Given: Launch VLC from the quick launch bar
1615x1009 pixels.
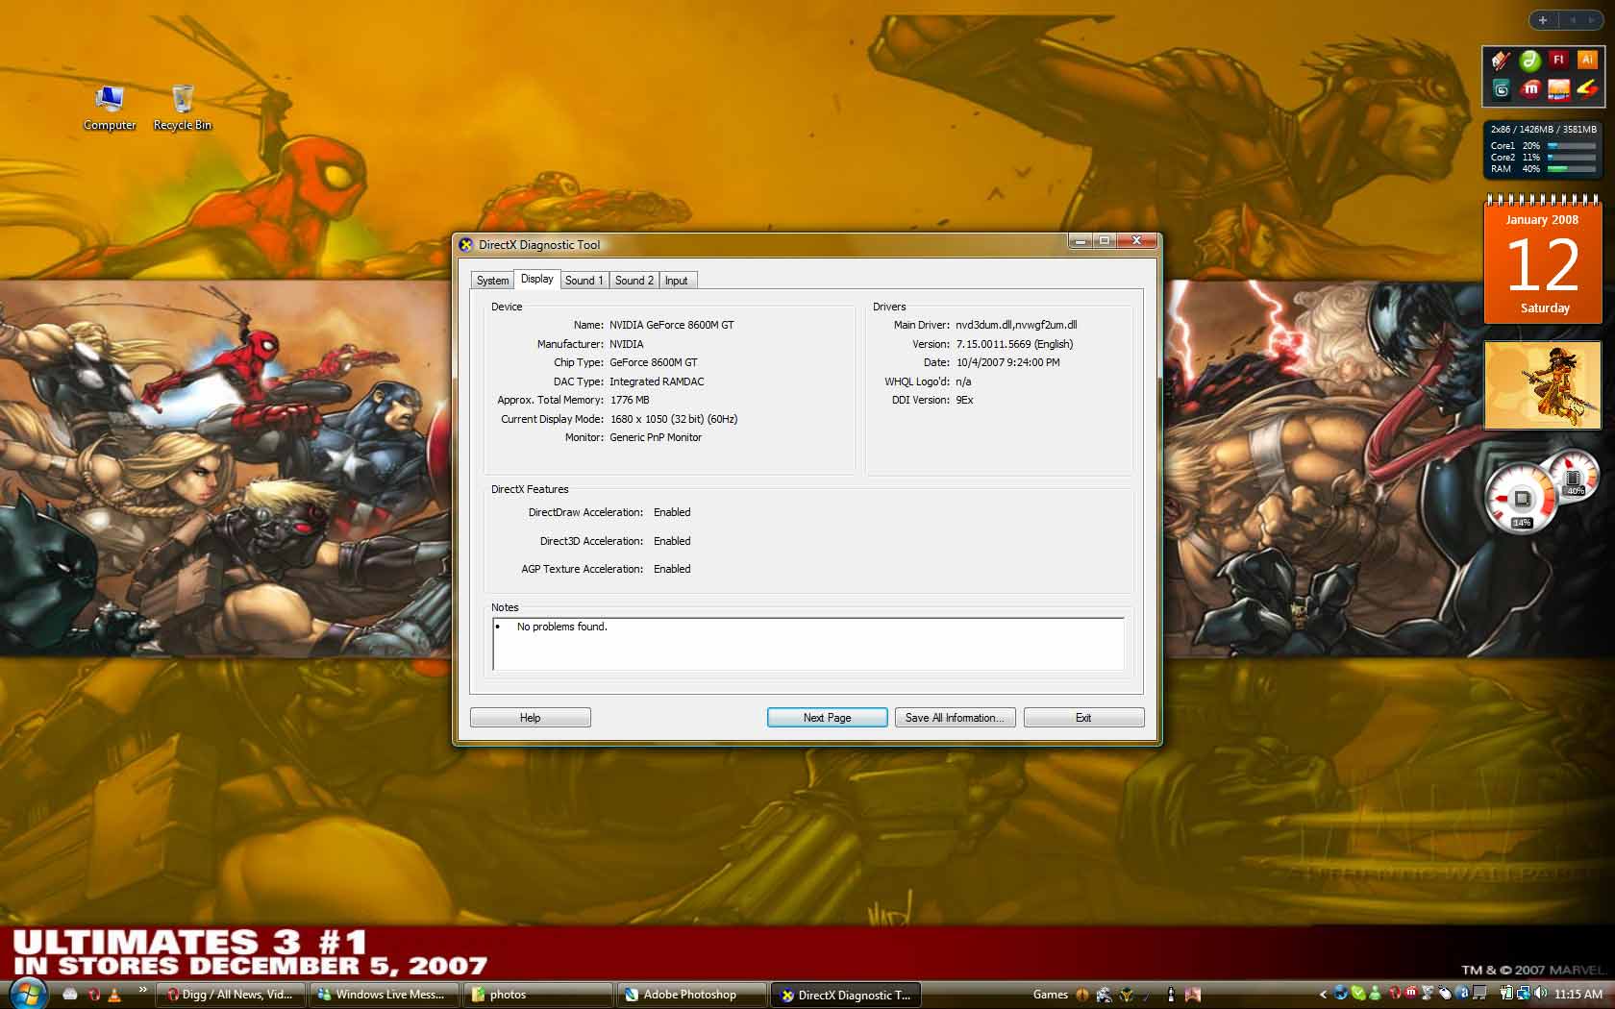Looking at the screenshot, I should [x=114, y=995].
